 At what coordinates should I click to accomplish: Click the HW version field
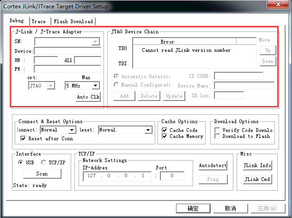click(46, 60)
